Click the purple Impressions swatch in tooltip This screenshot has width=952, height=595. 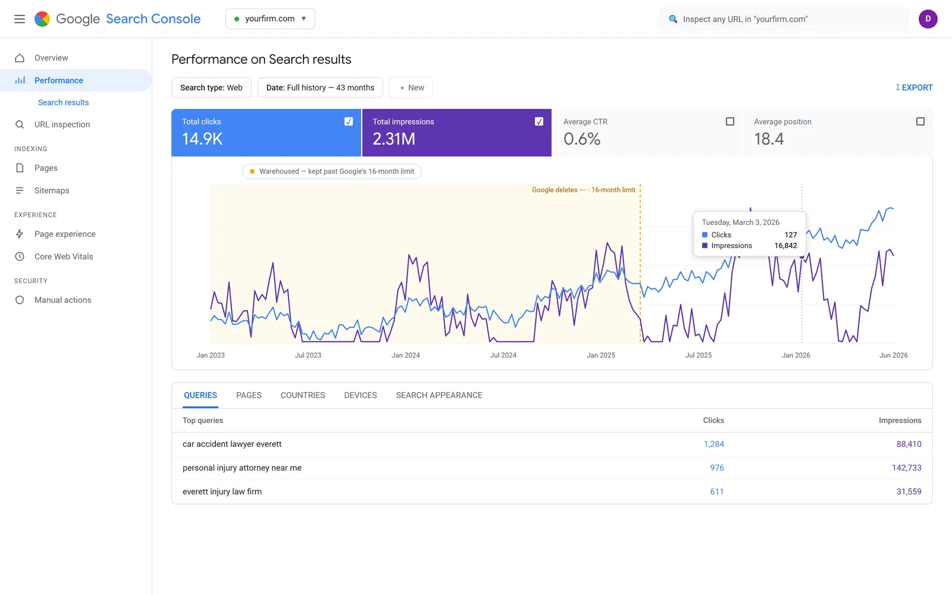click(705, 246)
